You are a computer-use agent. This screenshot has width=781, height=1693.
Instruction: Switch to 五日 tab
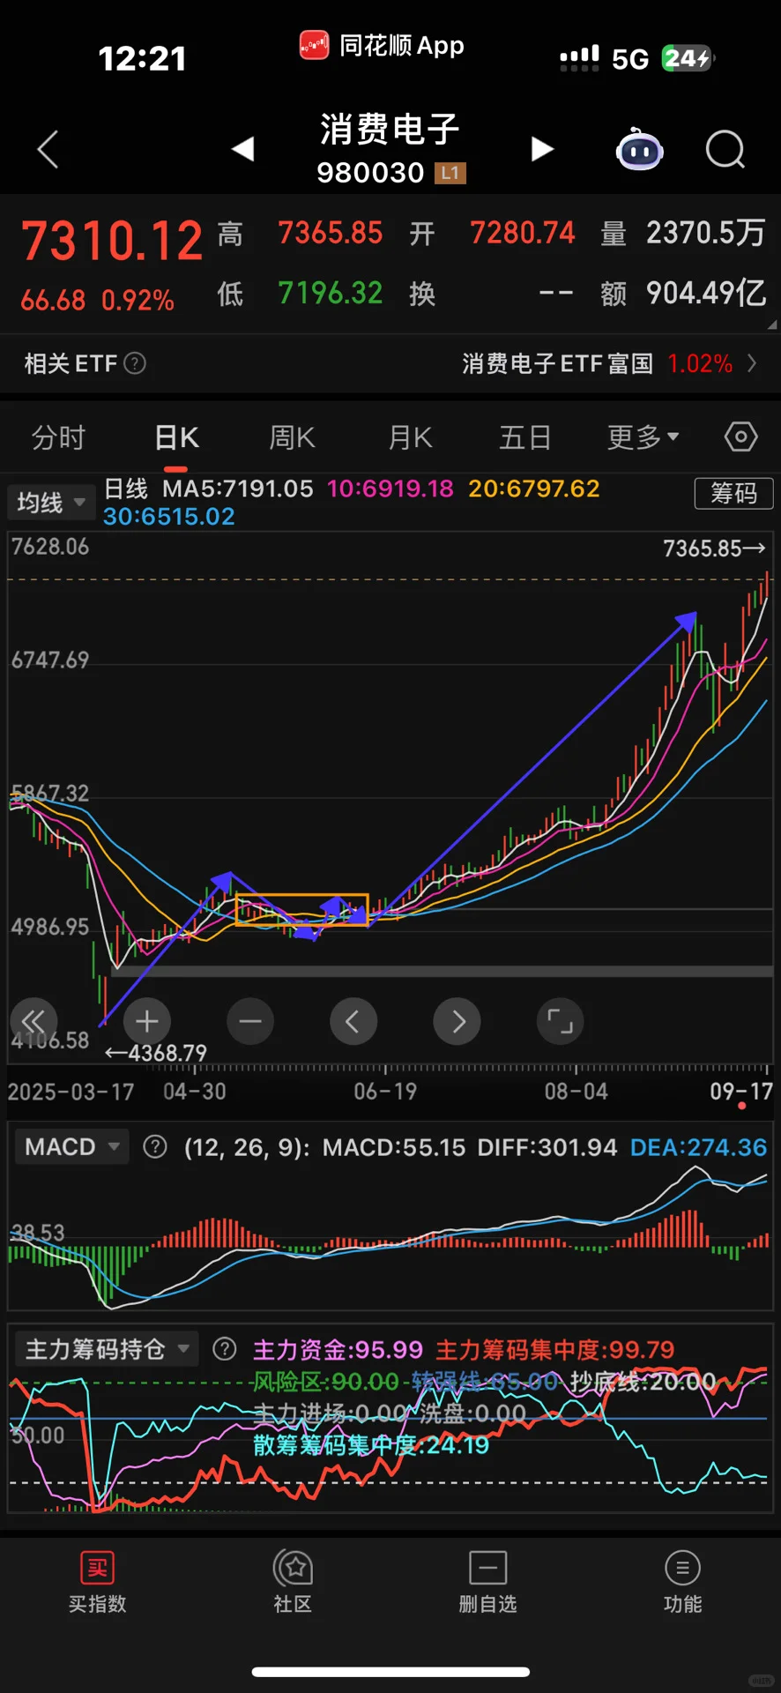coord(525,437)
